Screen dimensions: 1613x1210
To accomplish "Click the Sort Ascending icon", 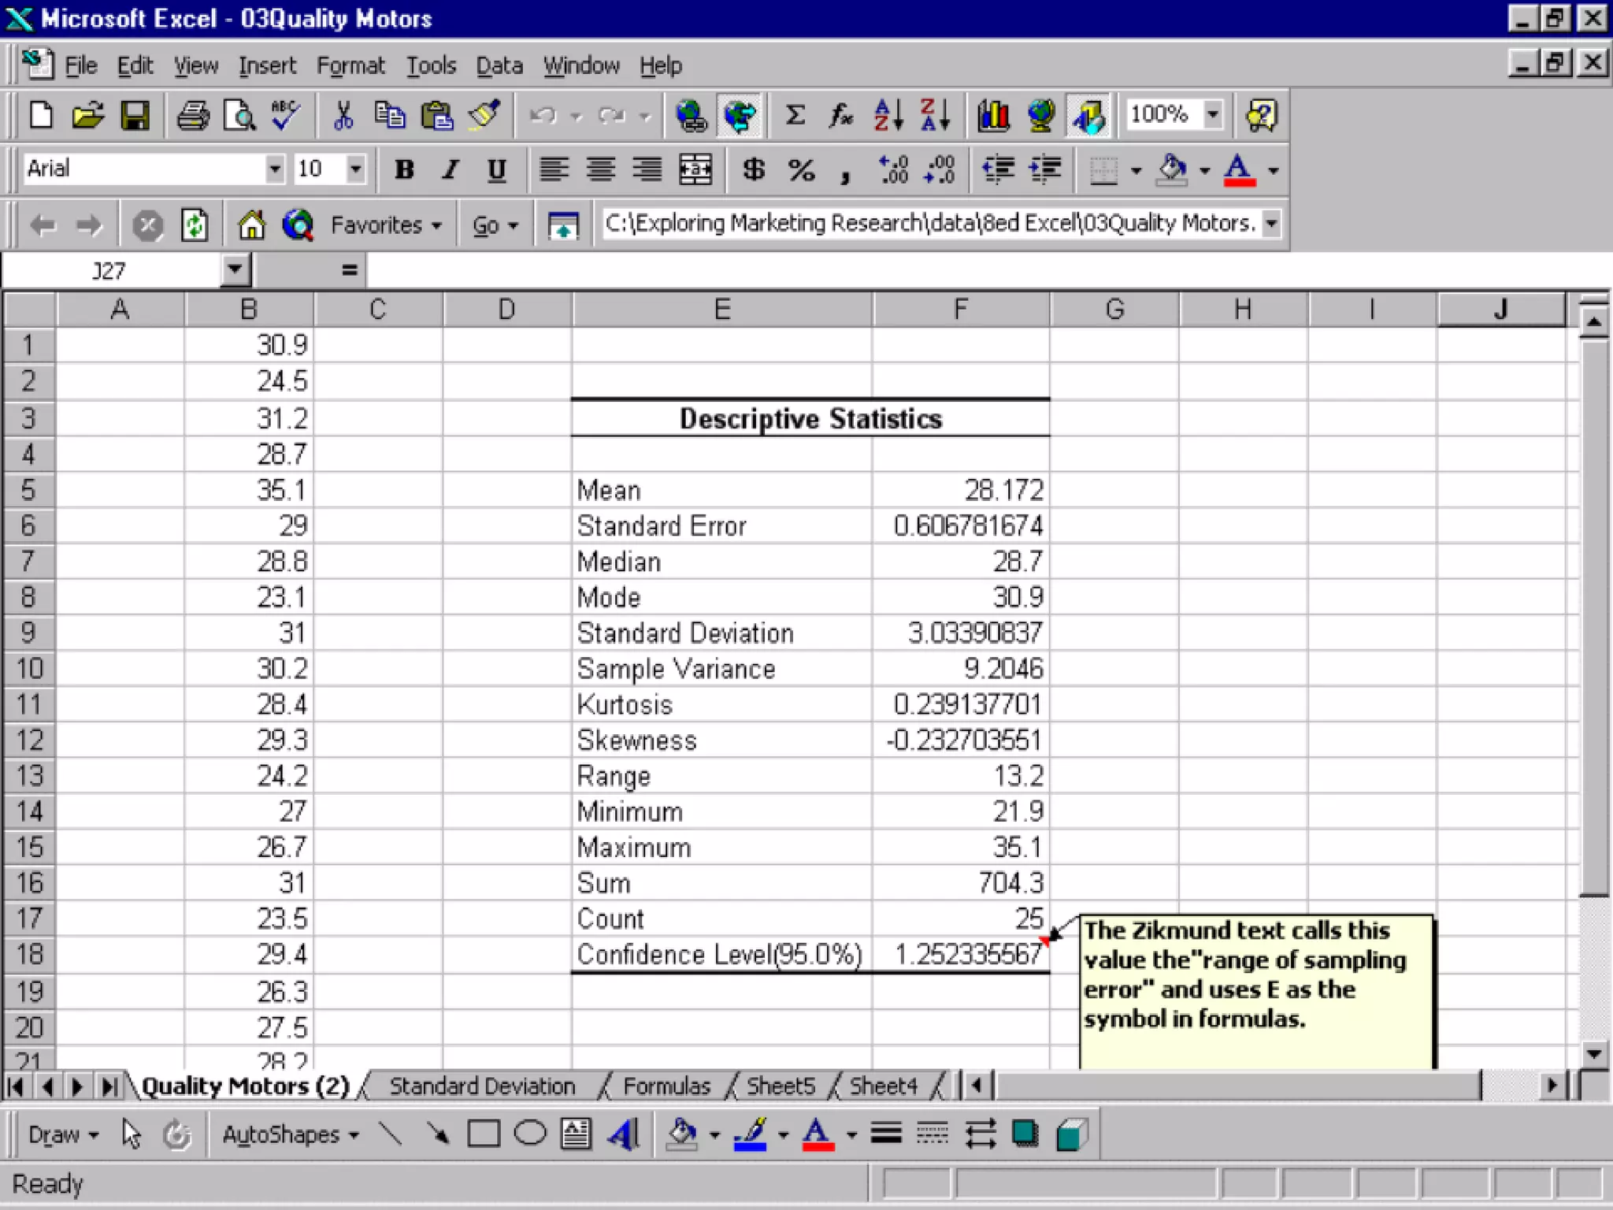I will click(888, 116).
